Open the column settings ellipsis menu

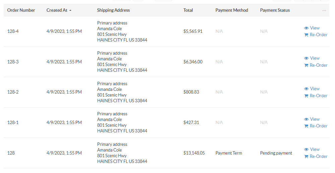[324, 10]
